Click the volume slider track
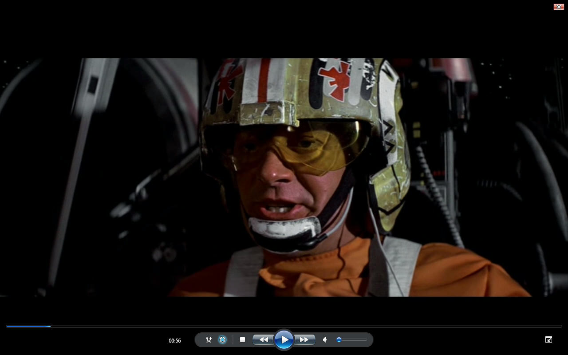Screen dimensions: 568x355 click(351, 340)
